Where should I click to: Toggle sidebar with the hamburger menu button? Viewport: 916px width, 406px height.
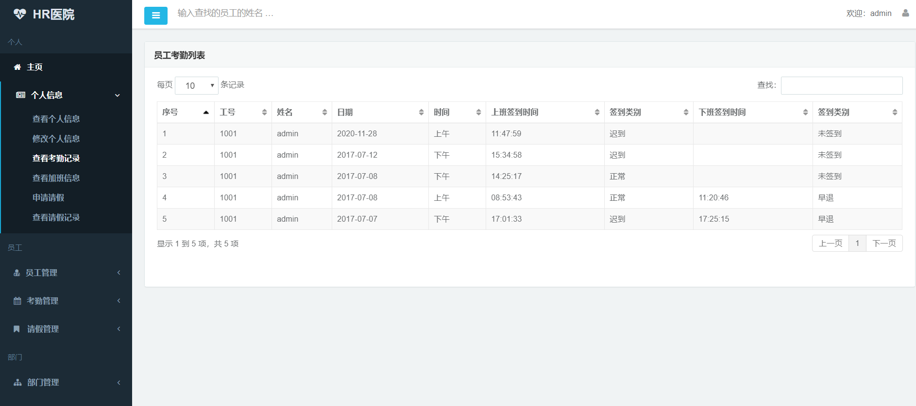[156, 16]
